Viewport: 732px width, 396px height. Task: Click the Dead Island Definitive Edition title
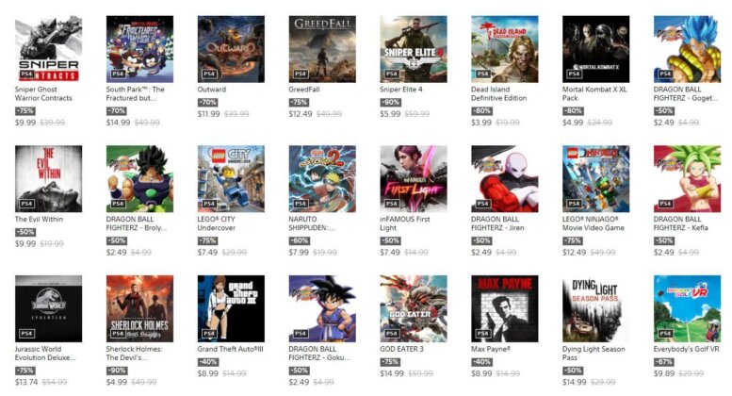pos(498,94)
